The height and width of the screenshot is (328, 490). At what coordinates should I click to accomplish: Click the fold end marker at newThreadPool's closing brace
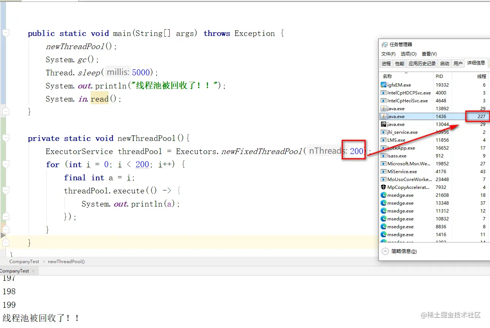[6, 243]
